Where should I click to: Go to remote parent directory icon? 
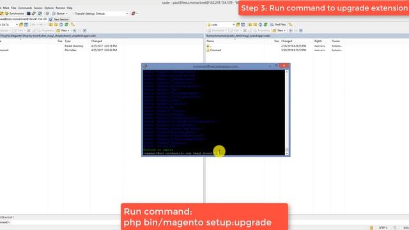250,24
